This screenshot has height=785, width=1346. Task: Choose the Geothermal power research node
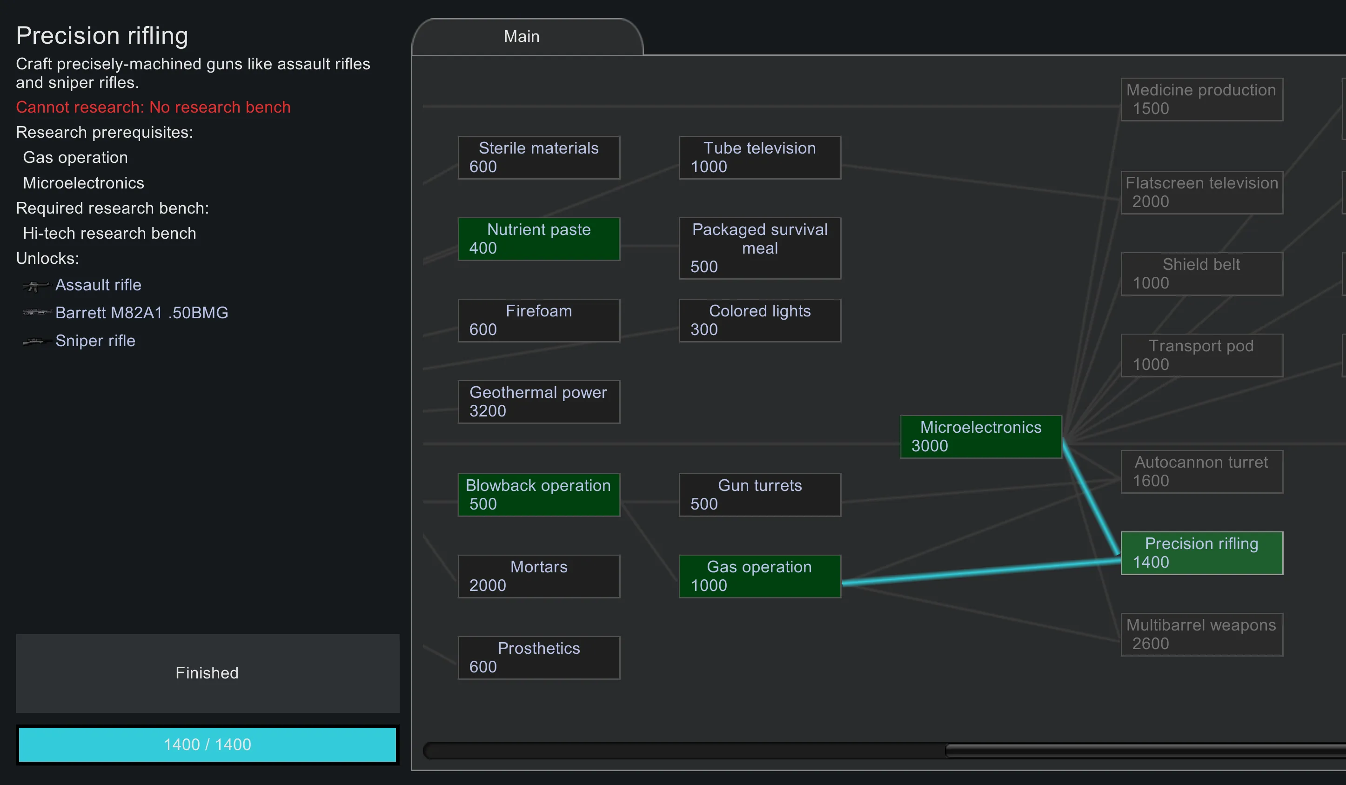538,402
